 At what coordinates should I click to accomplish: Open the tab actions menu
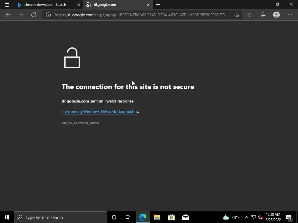click(x=7, y=5)
